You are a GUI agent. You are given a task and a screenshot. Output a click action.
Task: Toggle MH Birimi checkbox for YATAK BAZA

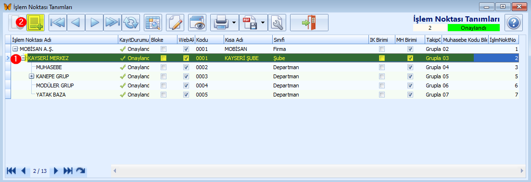point(410,95)
